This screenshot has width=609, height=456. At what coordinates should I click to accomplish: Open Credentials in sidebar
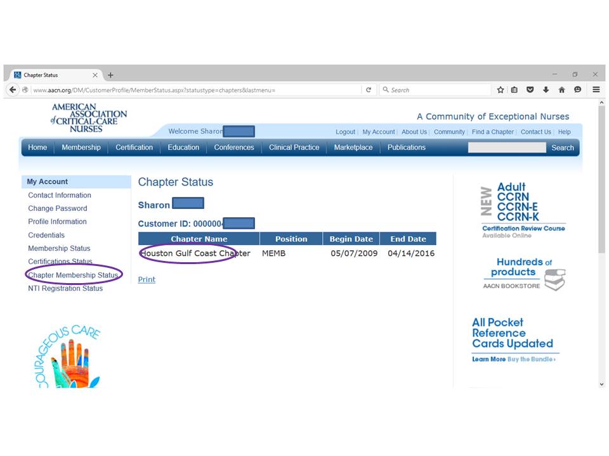(x=46, y=235)
